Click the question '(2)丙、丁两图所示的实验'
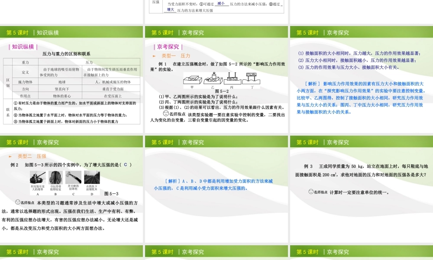Screen dimensions: 433x260 point(198,102)
